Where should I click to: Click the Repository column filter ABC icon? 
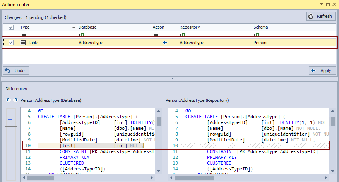tap(183, 34)
